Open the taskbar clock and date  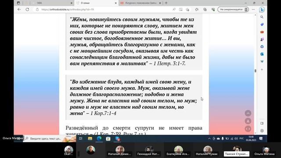[x=251, y=139]
